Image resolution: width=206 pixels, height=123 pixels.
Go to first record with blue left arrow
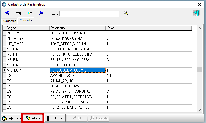7,13
